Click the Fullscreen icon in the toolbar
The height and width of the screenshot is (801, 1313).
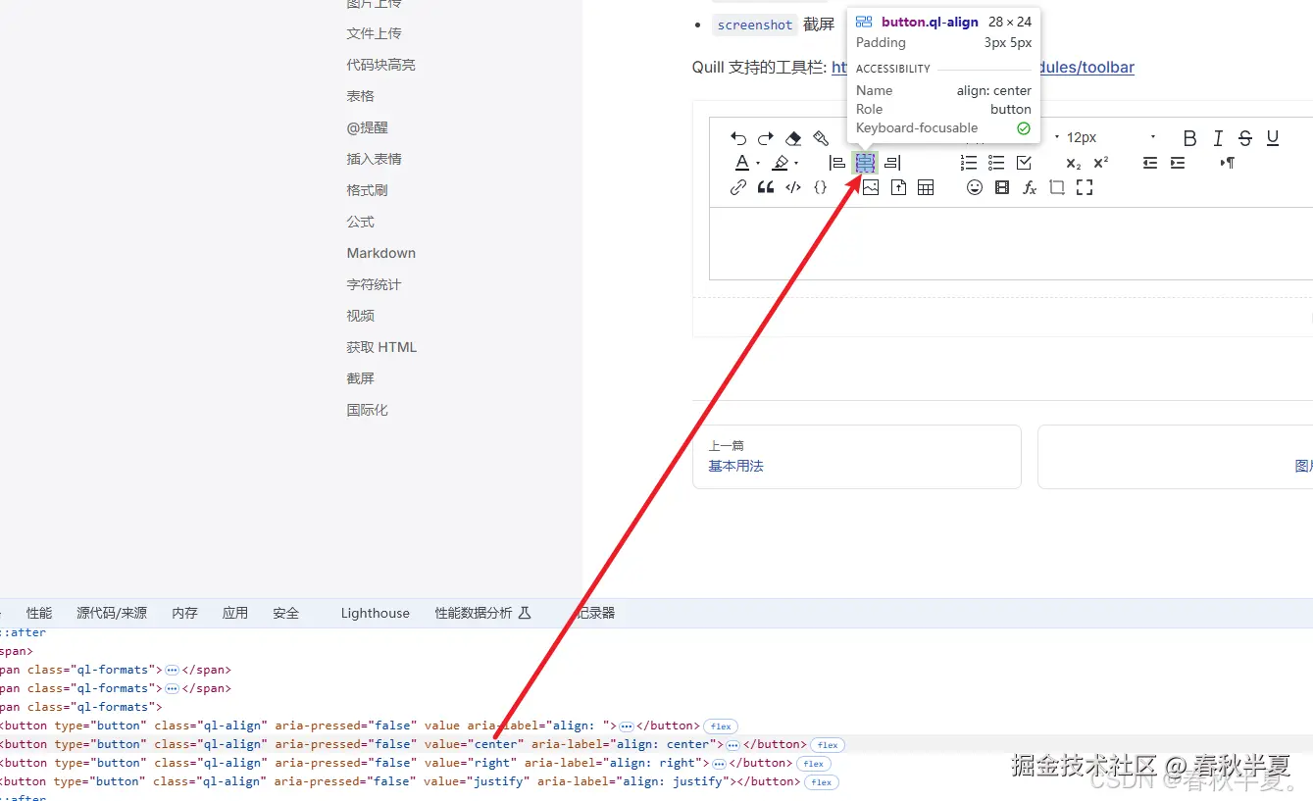(1085, 187)
